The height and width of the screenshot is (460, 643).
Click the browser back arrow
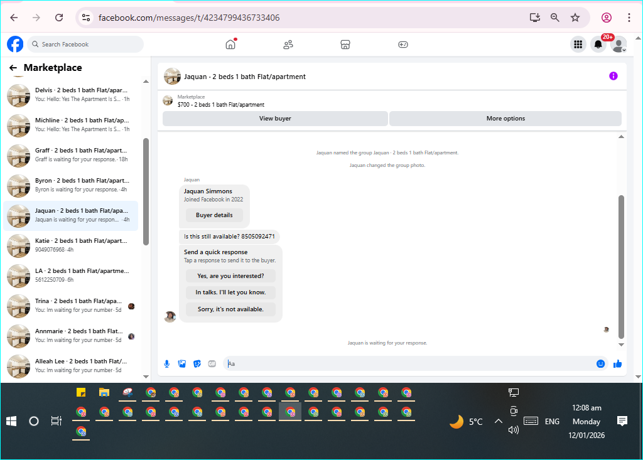(14, 18)
